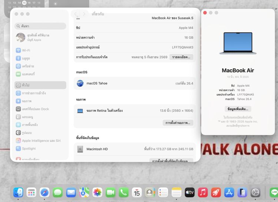This screenshot has width=278, height=202.
Task: Click the macOS Tahoe row icon
Action: pyautogui.click(x=80, y=83)
